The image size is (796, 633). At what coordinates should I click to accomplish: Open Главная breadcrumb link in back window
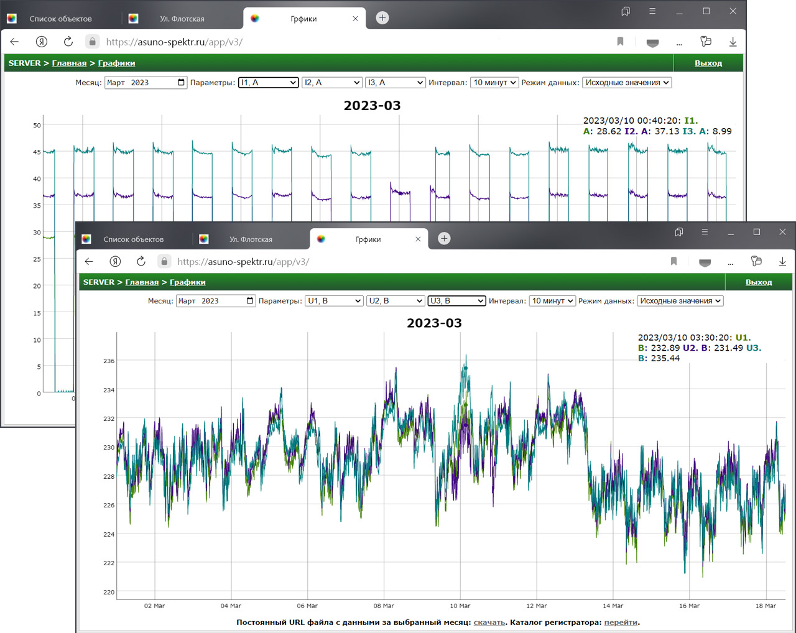pyautogui.click(x=69, y=63)
